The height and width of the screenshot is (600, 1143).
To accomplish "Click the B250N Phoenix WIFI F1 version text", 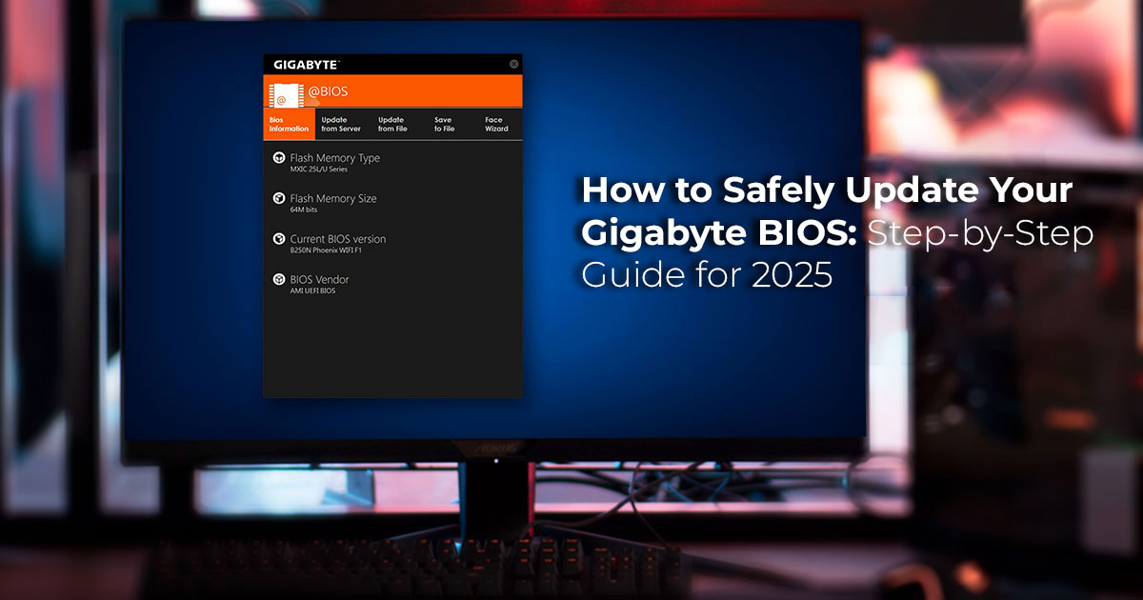I will (326, 250).
